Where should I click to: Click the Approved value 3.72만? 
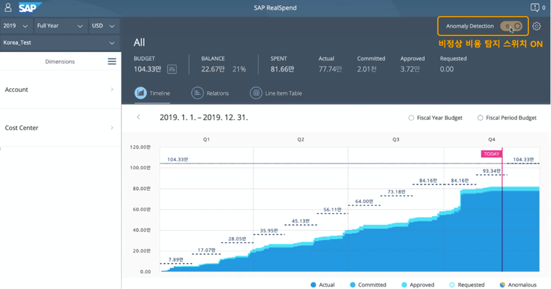point(410,69)
